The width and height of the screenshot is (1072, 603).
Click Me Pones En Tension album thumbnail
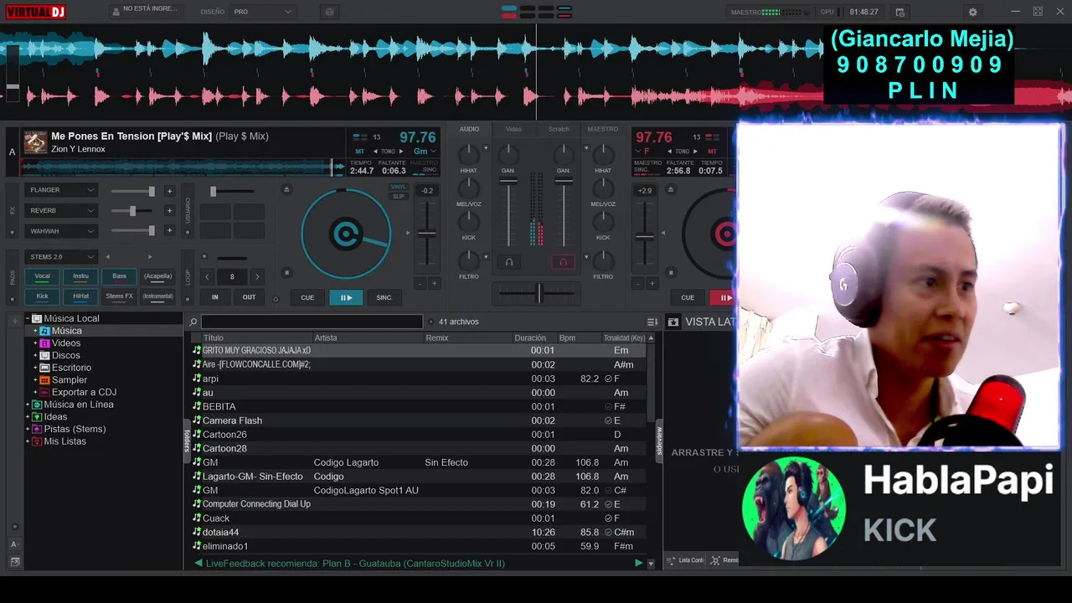(35, 142)
